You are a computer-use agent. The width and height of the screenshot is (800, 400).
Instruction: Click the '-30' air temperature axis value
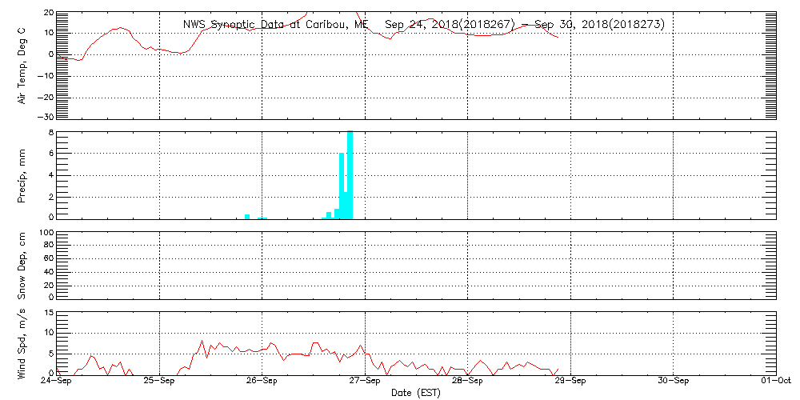(x=46, y=116)
